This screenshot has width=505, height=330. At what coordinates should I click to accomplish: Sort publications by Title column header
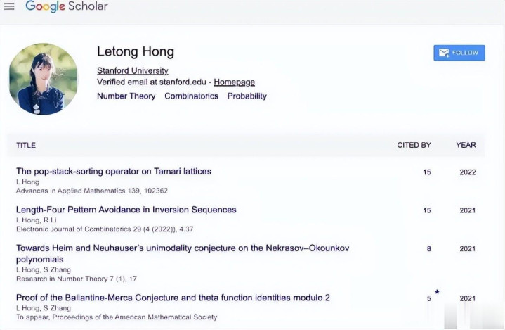coord(26,145)
